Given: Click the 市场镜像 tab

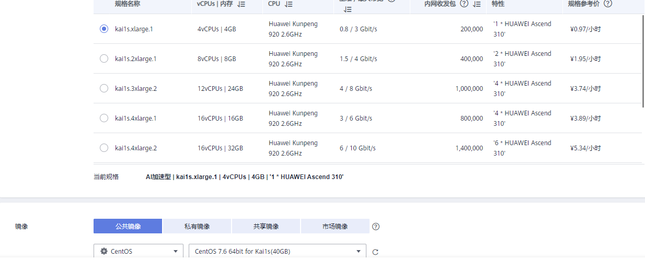Looking at the screenshot, I should [335, 227].
